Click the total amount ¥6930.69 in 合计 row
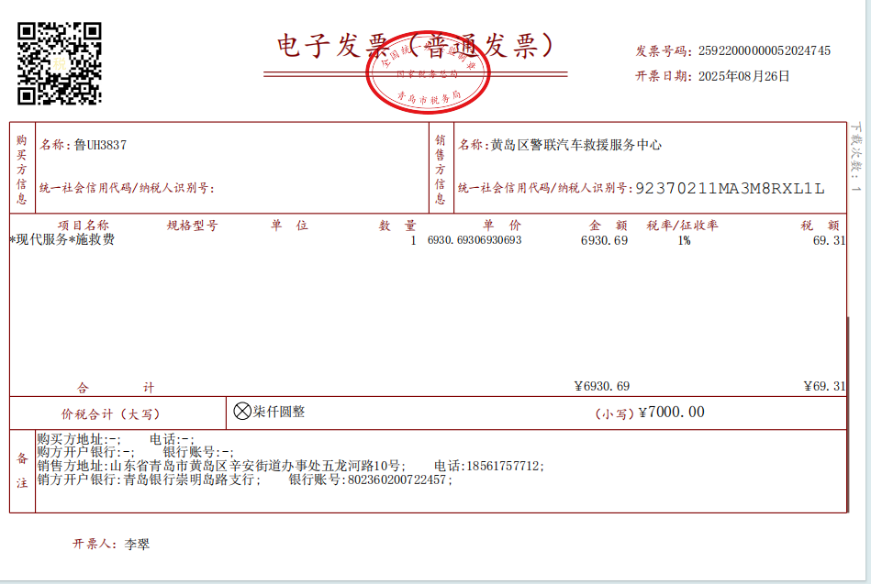This screenshot has width=871, height=584. coord(601,386)
